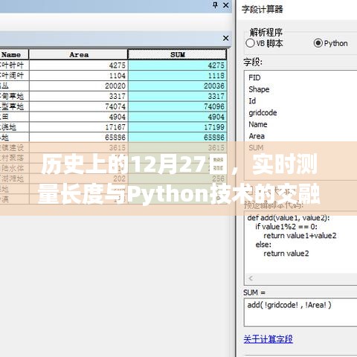Choose FID in the fields list

(254, 78)
